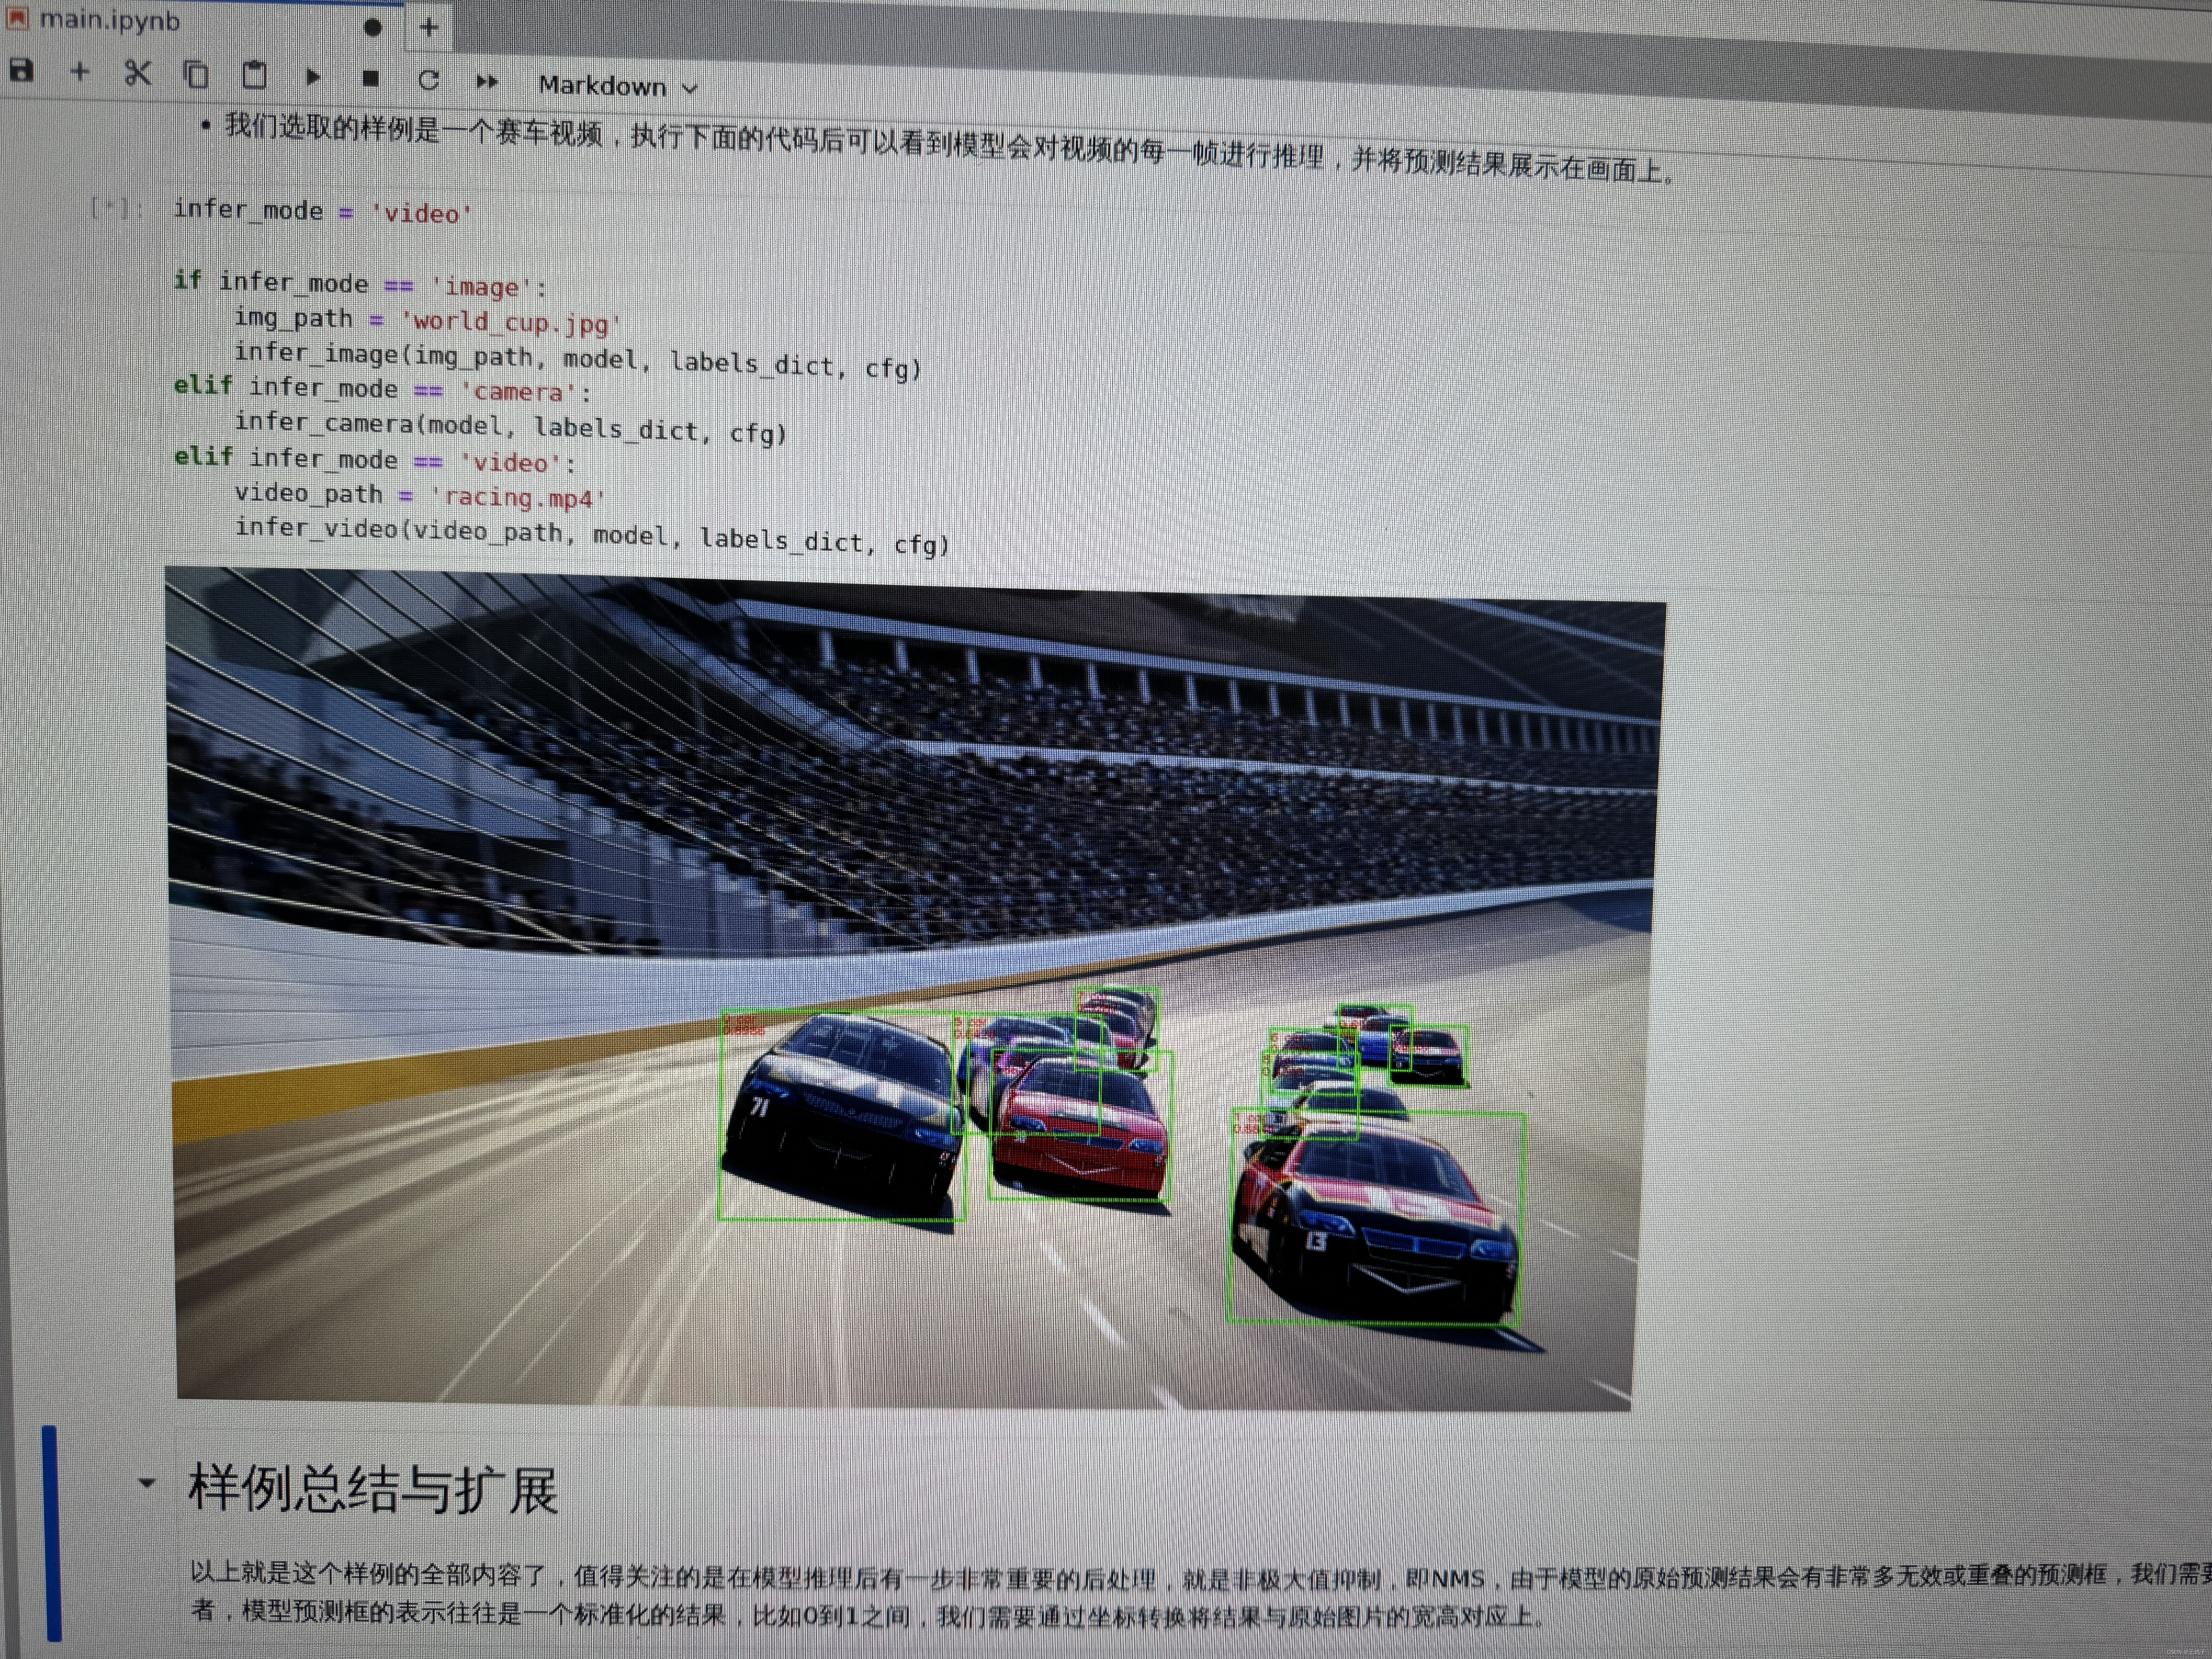Restart kernel and run all cells icon

pyautogui.click(x=487, y=82)
